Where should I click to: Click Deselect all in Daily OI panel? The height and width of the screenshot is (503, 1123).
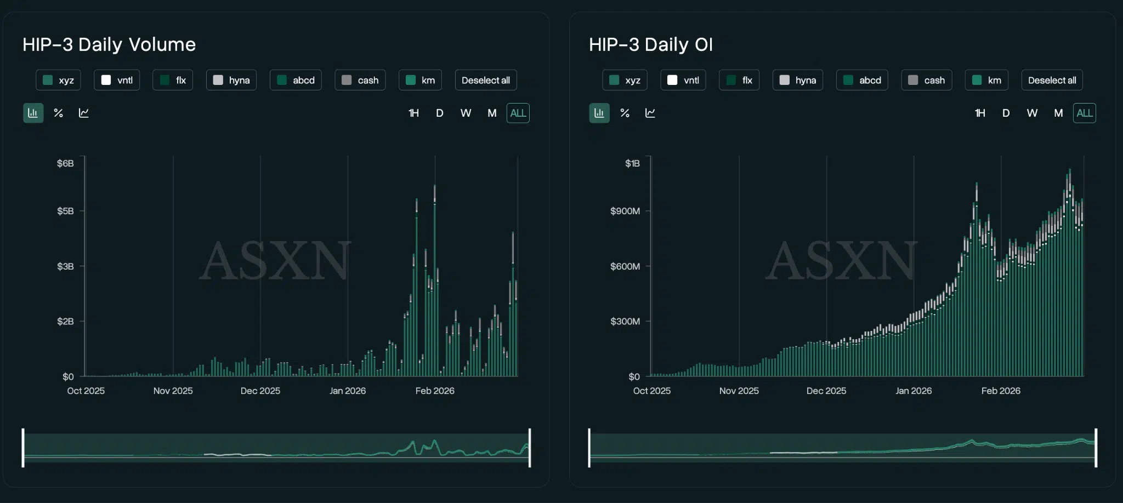1052,80
